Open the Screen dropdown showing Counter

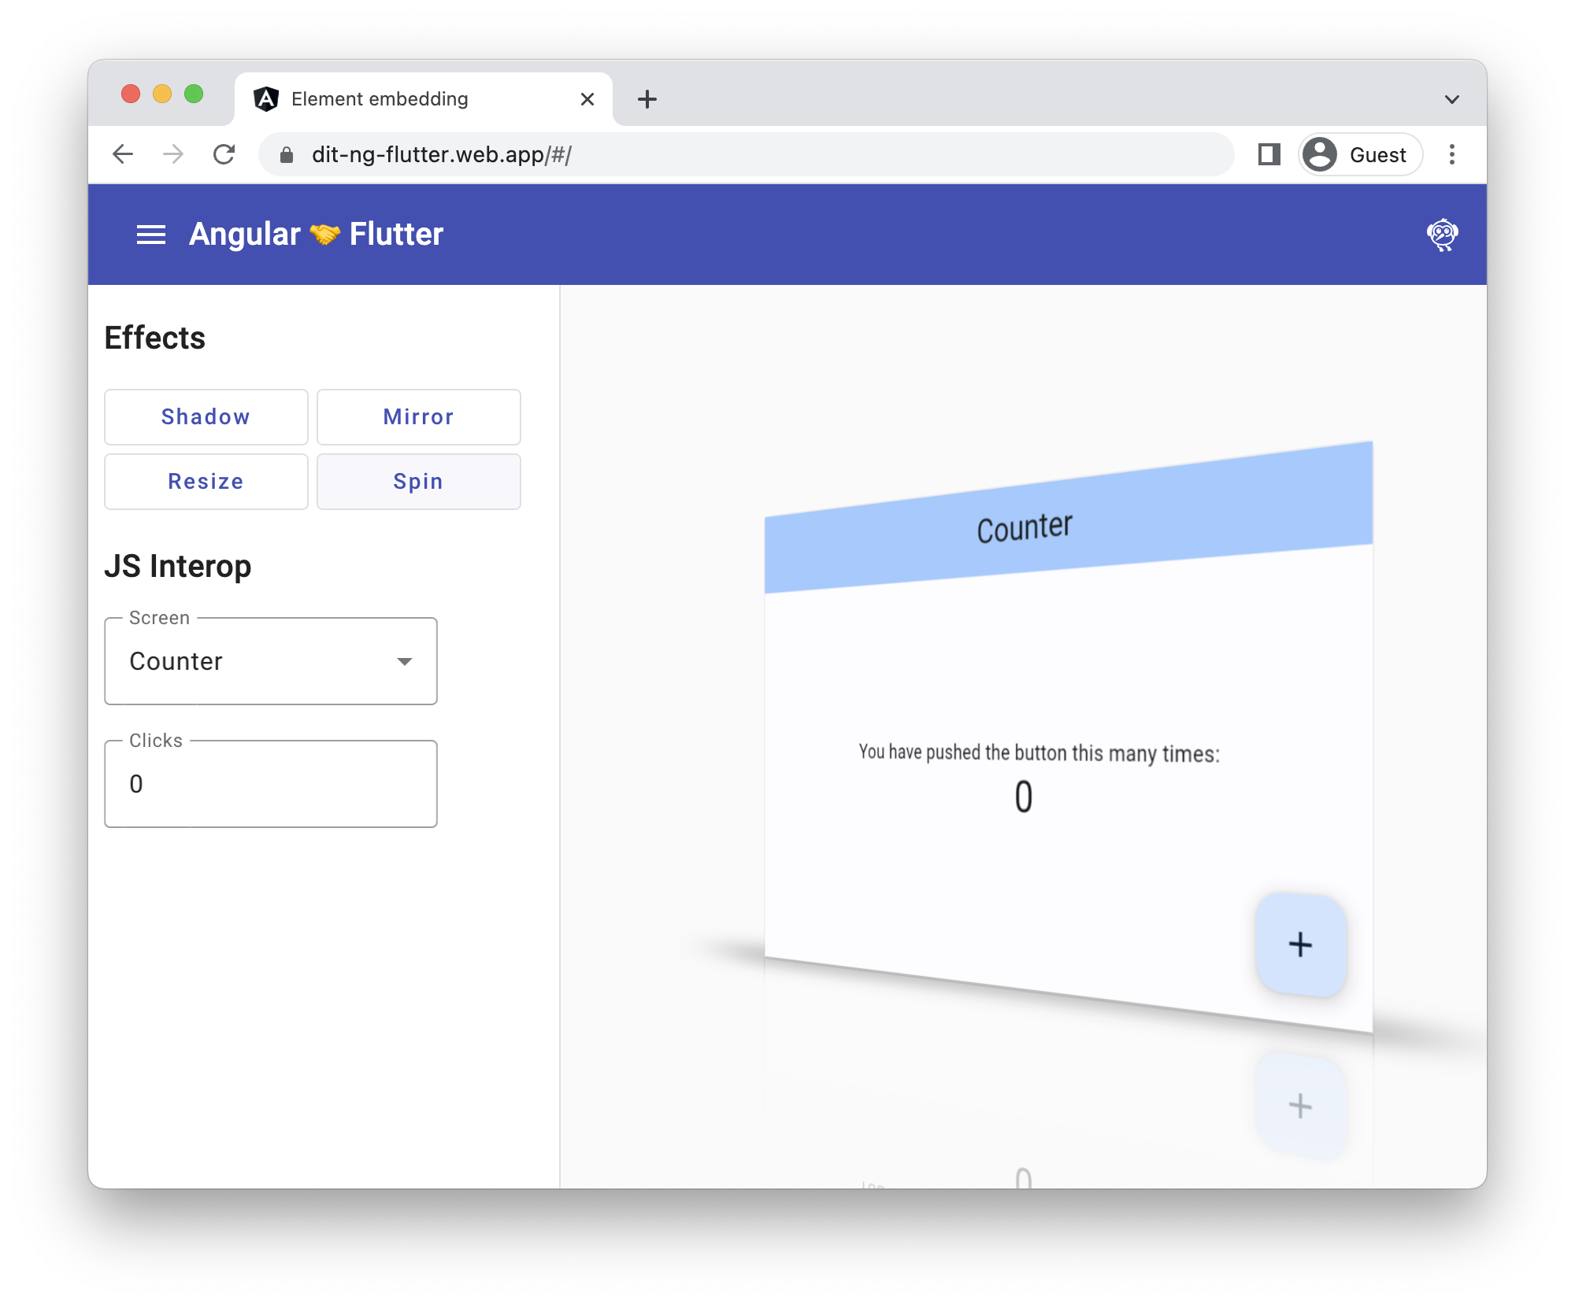[x=271, y=661]
